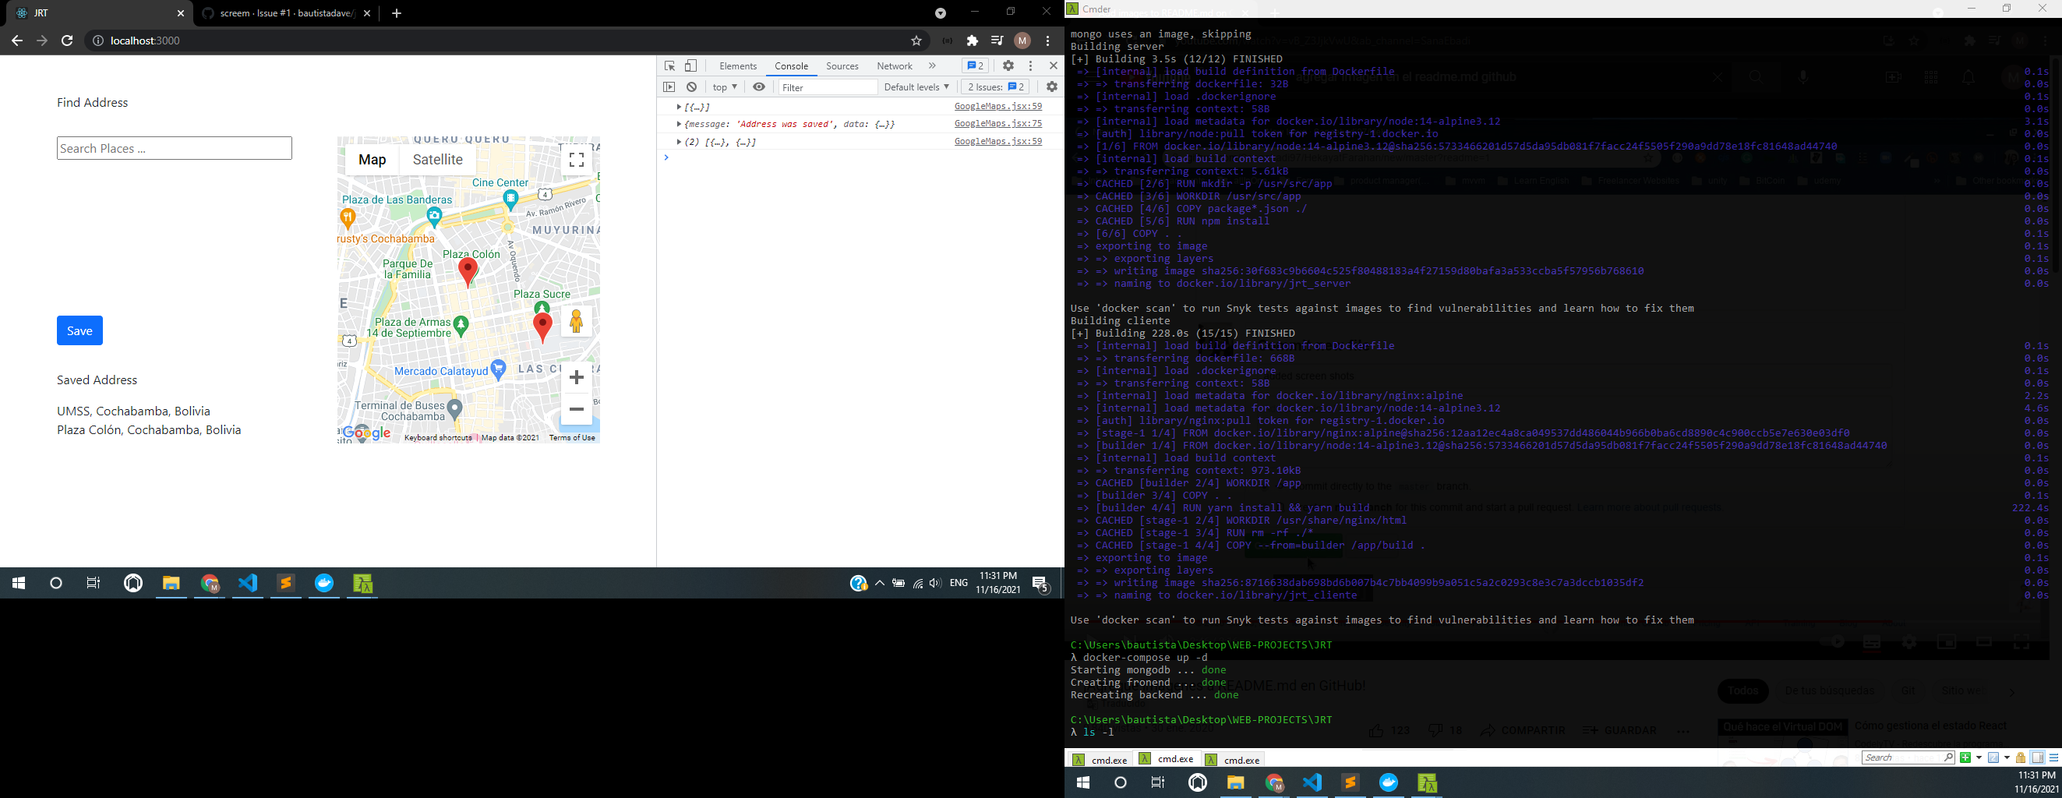
Task: Switch the map to Satellite view
Action: point(438,160)
